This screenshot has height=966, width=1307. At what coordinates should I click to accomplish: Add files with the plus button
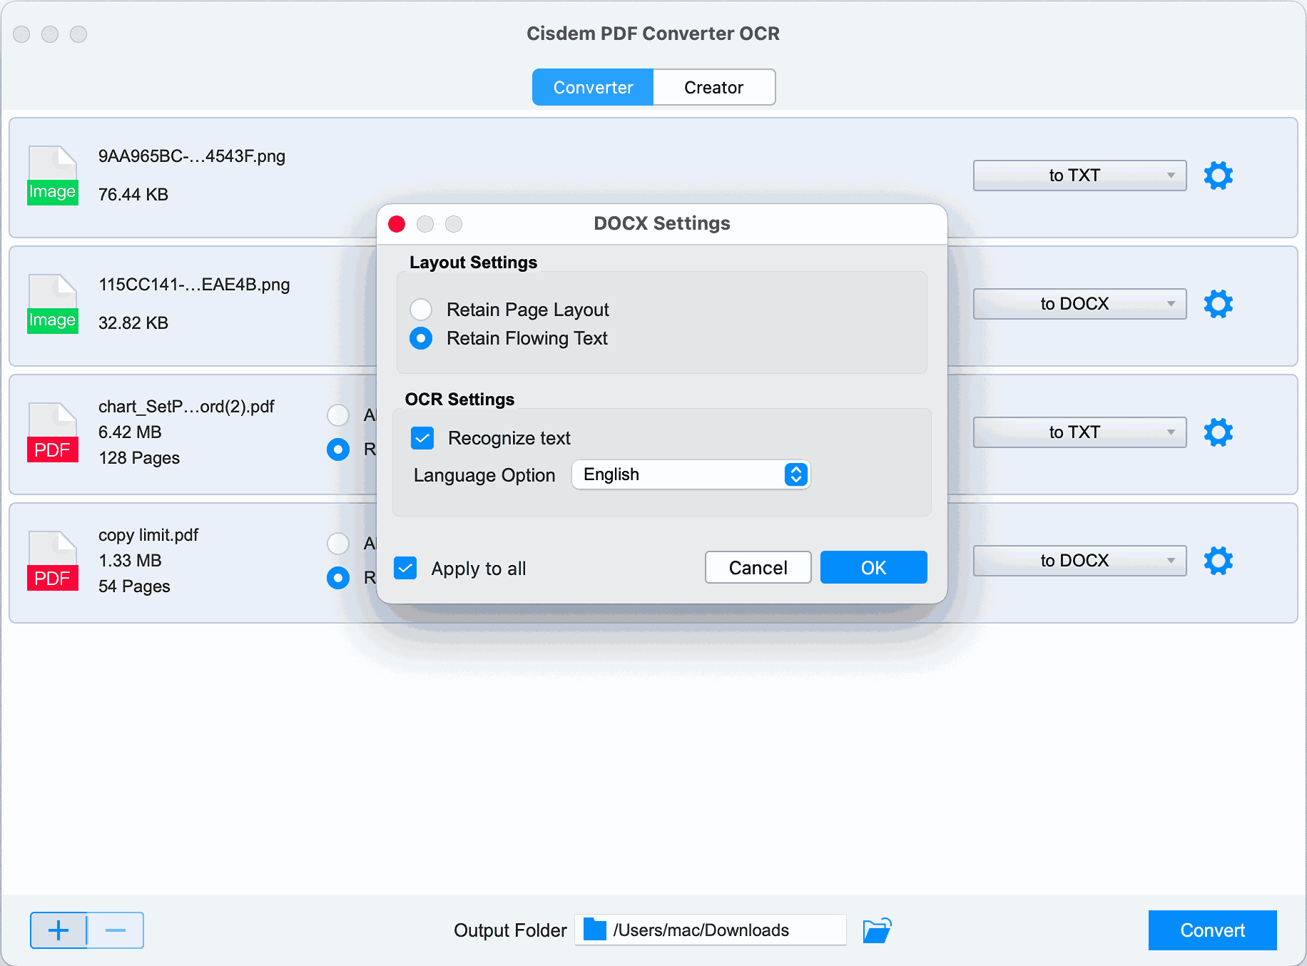(59, 930)
